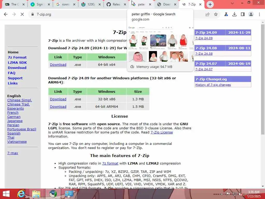Stop page loading with the X button

point(22,15)
